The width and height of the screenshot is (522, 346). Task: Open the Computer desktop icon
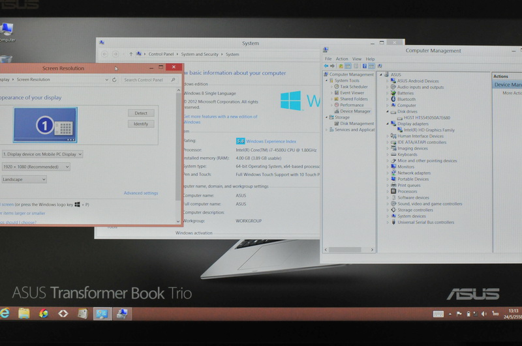[x=7, y=33]
